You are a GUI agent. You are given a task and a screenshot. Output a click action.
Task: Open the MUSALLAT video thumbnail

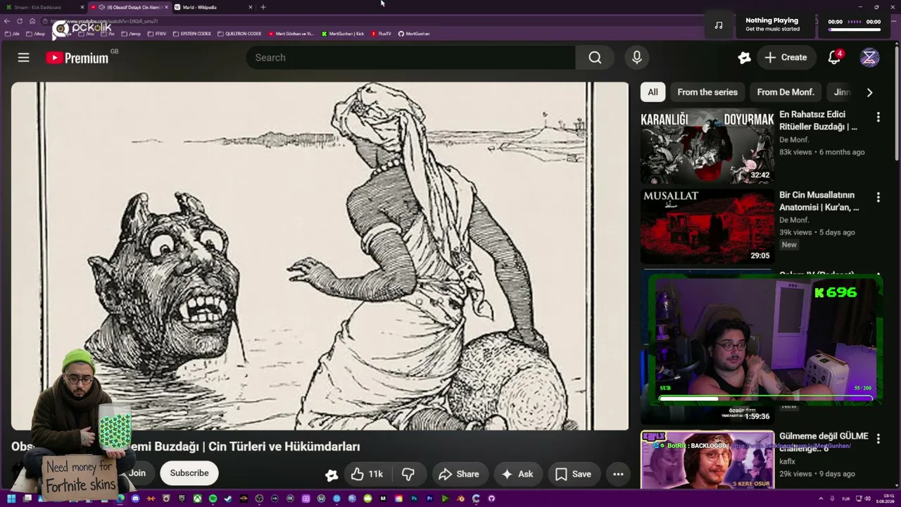707,226
